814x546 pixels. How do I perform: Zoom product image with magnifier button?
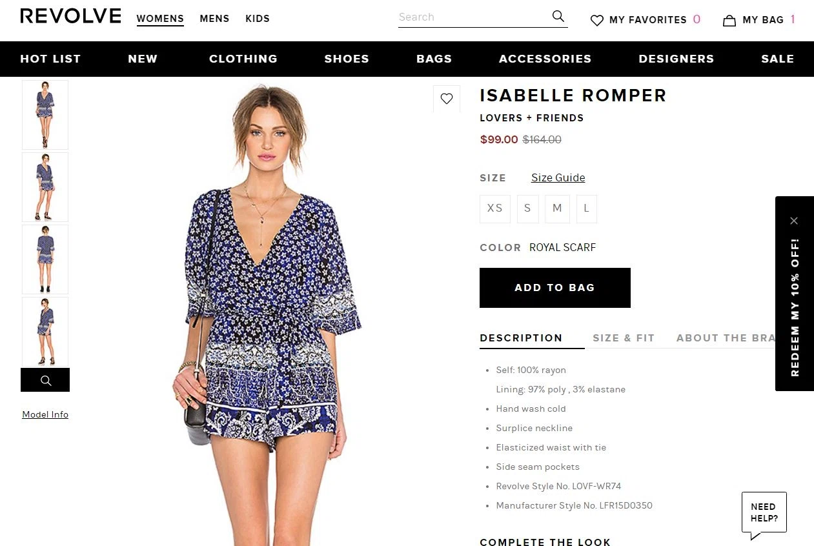coord(45,380)
